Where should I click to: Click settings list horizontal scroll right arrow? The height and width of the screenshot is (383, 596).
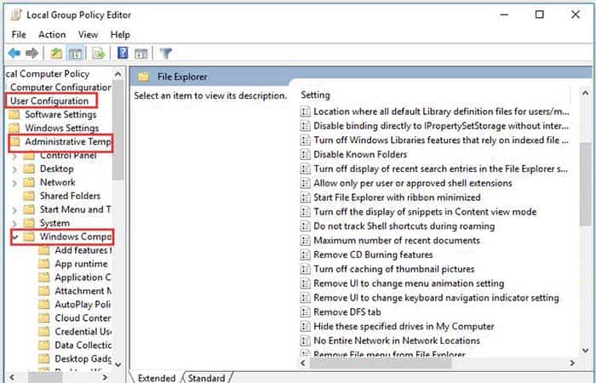572,363
